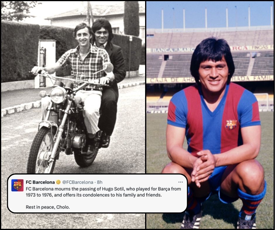Open the 8h tweet timestamp

pos(100,182)
